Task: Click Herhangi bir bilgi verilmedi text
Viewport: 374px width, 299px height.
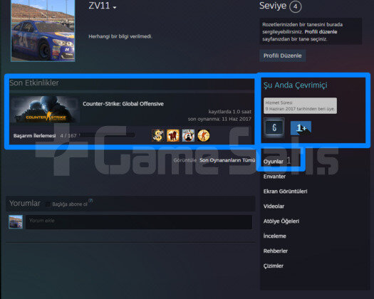Action: [120, 36]
